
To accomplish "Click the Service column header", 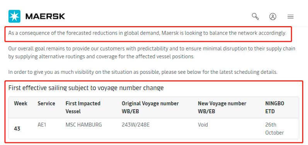I will 46,103.
